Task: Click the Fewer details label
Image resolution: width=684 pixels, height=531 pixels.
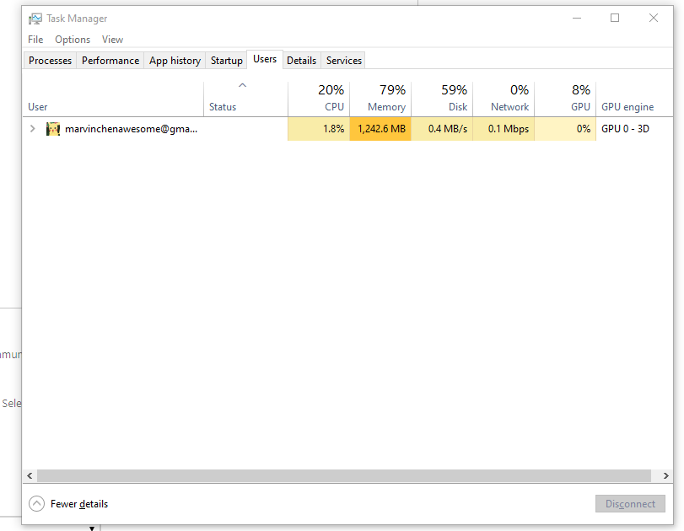Action: tap(79, 504)
